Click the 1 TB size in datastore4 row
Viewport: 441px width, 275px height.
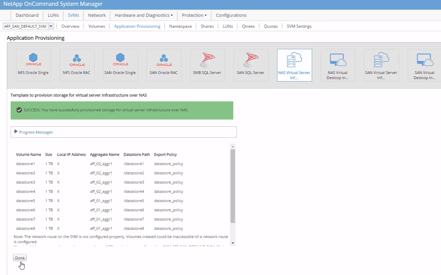49,191
